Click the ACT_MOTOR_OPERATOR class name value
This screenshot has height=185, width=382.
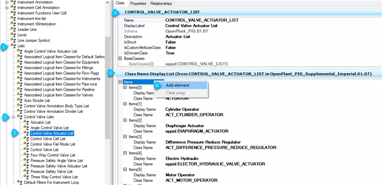click(x=191, y=180)
